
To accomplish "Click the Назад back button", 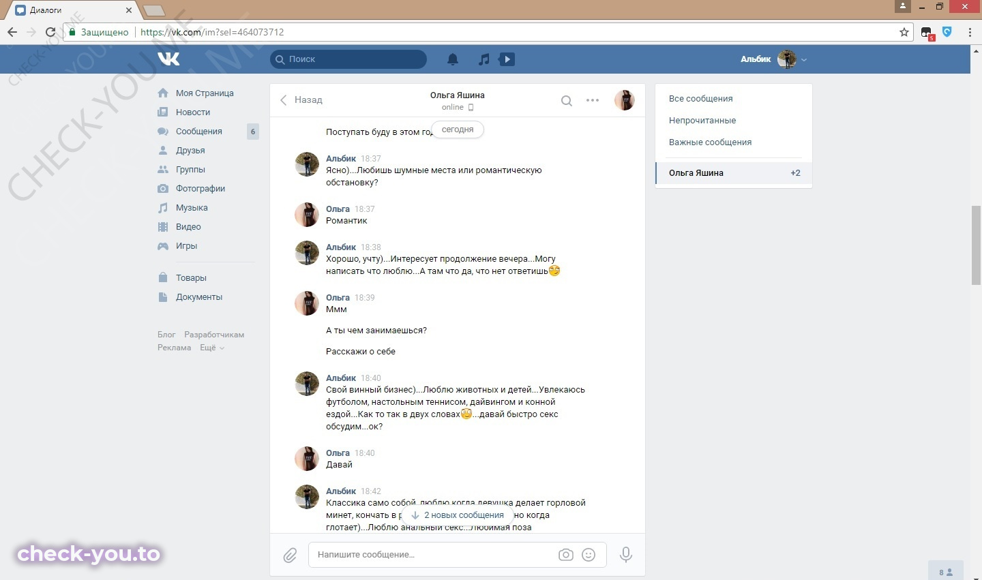I will click(x=301, y=100).
